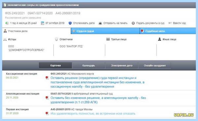
Task: Click the date 25.11.2020
Action: 12,98
